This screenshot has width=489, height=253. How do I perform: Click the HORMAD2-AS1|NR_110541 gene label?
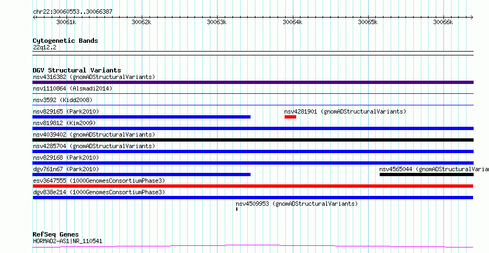68,241
